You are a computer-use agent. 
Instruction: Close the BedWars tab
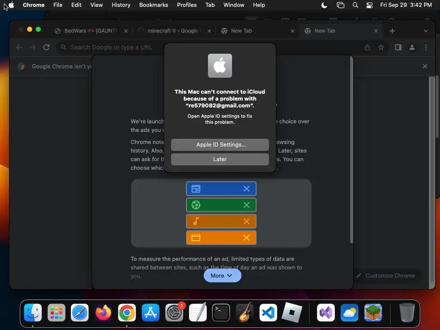[x=126, y=31]
